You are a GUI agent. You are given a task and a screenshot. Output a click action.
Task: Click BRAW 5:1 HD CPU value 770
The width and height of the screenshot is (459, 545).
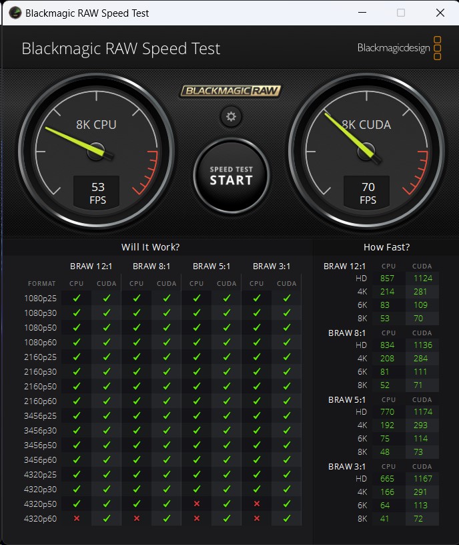click(387, 411)
